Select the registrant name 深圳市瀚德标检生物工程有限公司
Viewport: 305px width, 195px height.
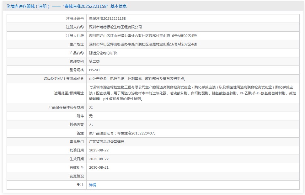115,27
